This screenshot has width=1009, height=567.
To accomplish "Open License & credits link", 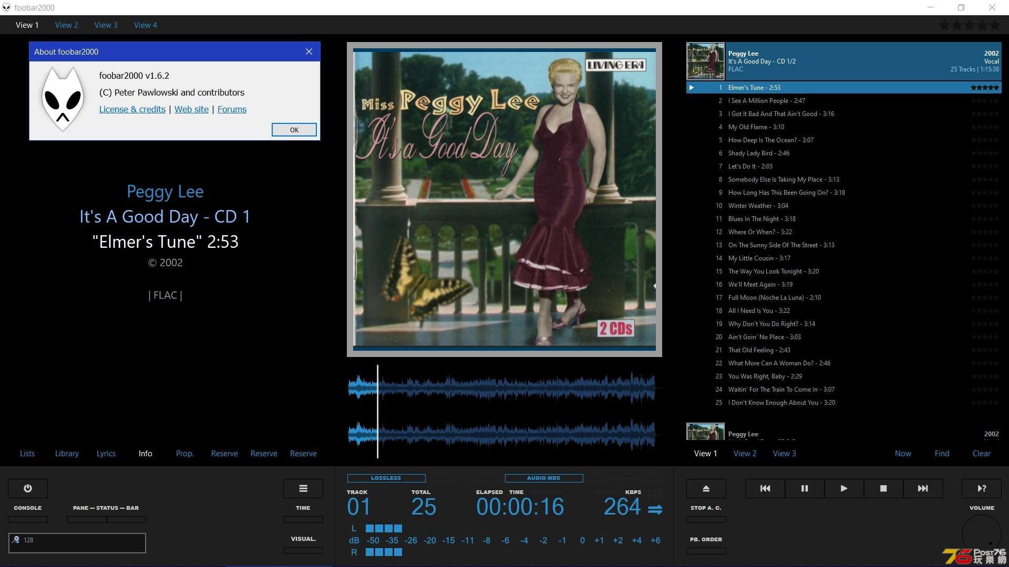I will (132, 109).
